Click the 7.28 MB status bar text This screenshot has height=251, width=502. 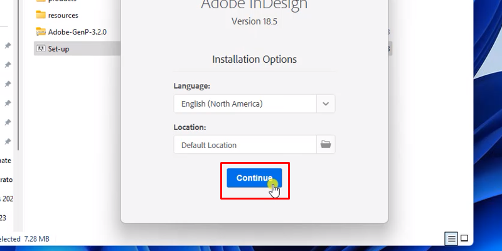[x=36, y=239]
